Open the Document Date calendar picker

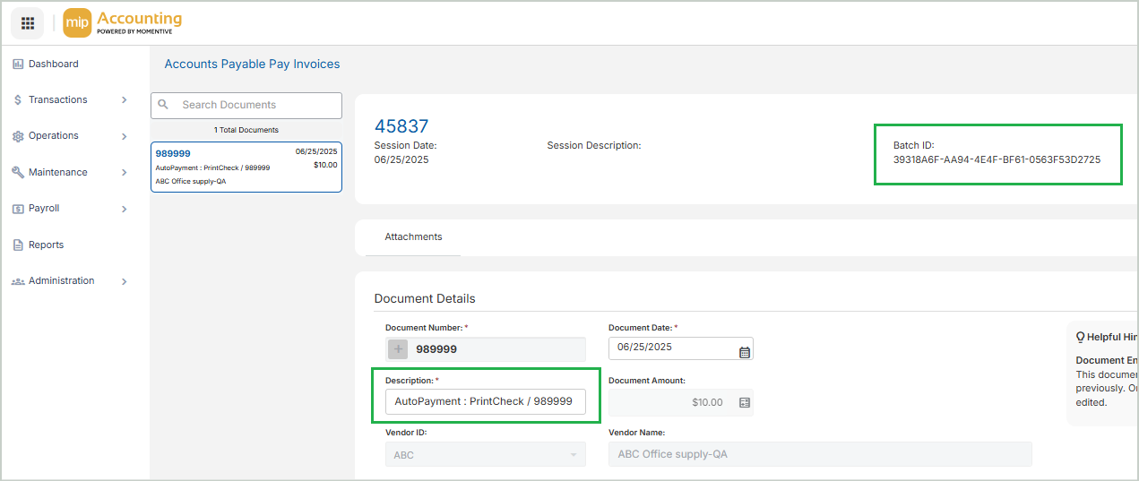coord(744,352)
